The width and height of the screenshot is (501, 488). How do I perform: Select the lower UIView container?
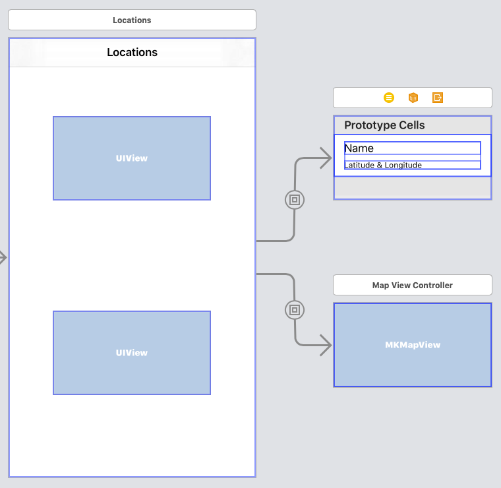pyautogui.click(x=132, y=353)
